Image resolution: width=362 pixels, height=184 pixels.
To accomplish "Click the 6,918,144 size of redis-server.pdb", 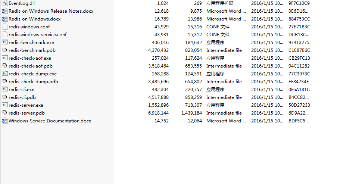I will tap(158, 113).
